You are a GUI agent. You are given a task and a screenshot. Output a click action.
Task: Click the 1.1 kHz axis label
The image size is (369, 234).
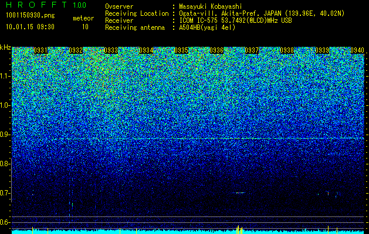coord(5,76)
